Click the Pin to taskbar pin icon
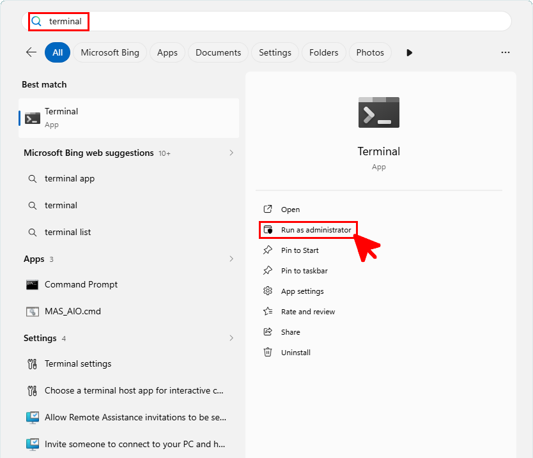The width and height of the screenshot is (533, 458). point(268,270)
